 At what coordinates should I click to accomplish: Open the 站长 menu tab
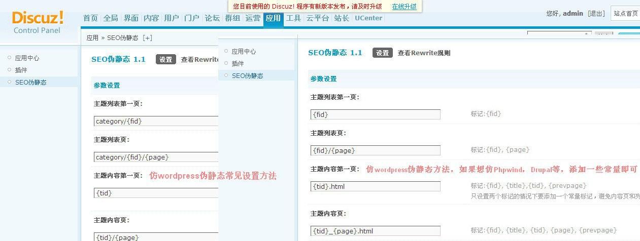coord(342,18)
